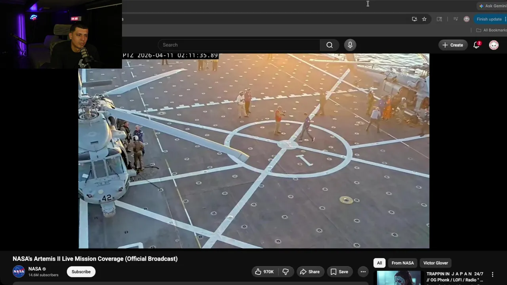Subscribe to the NASA channel
The height and width of the screenshot is (285, 507).
[x=81, y=272]
